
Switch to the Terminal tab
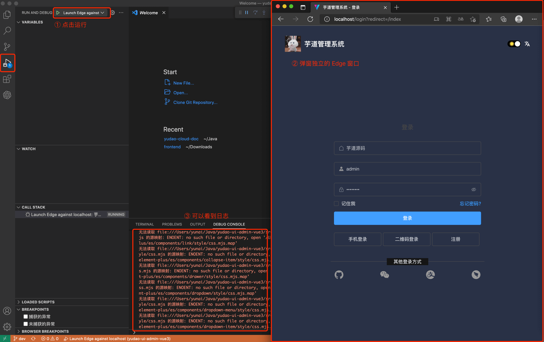pos(144,224)
